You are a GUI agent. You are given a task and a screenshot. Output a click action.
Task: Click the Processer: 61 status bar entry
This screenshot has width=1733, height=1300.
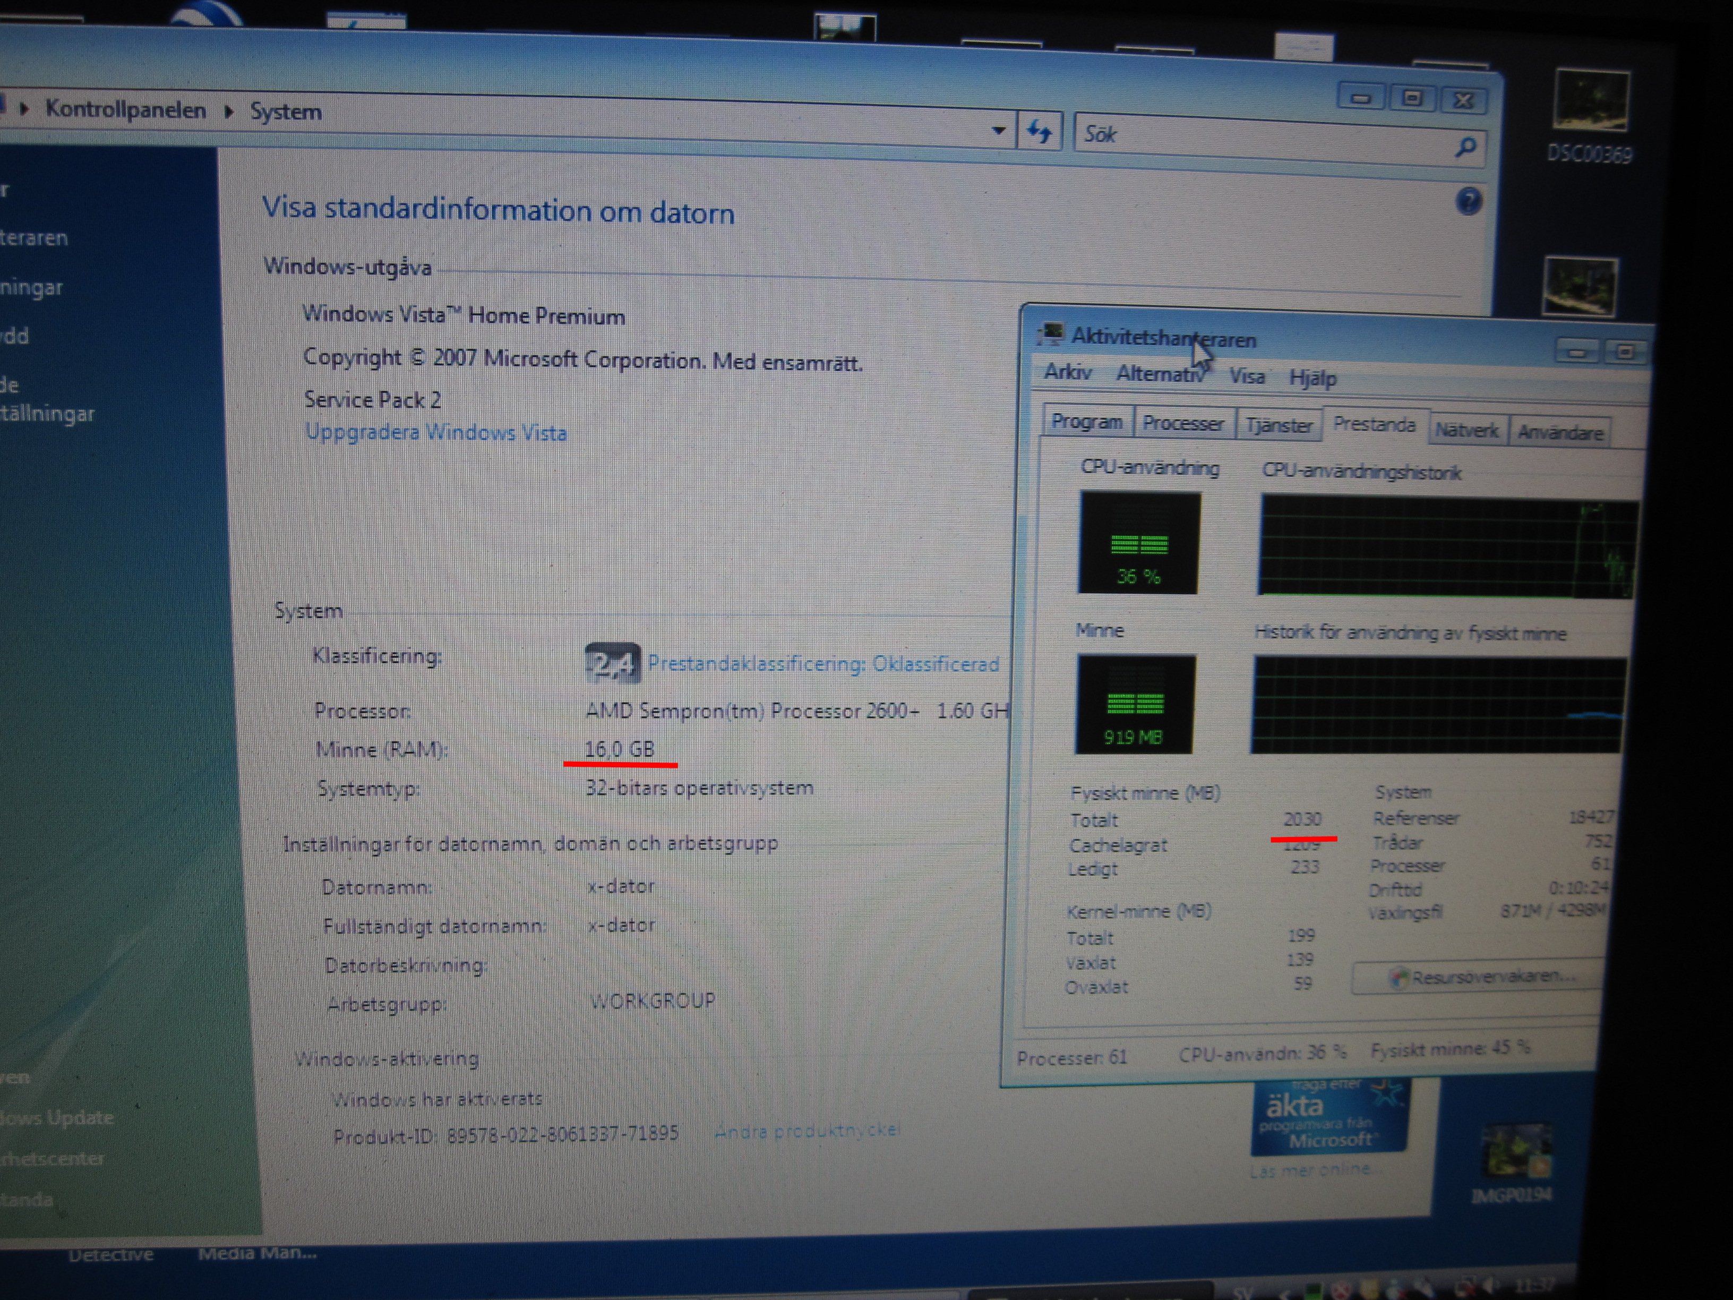coord(1072,1058)
